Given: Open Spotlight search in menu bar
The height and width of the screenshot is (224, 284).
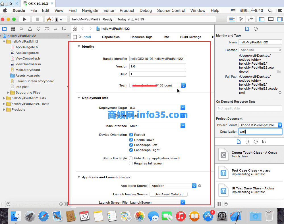Looking at the screenshot, I should tap(270, 10).
